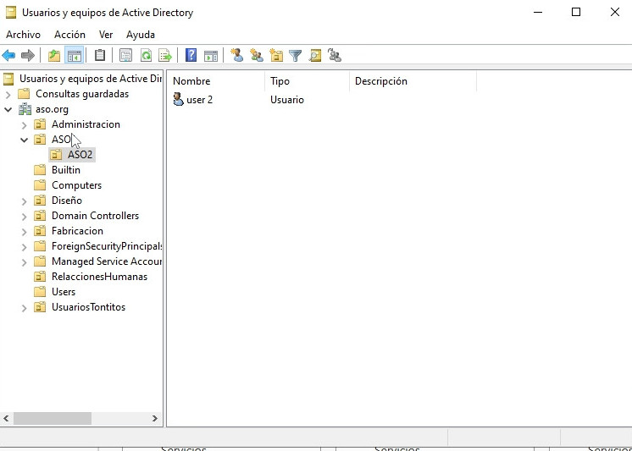Expand the UsuariosTontitos node
Screen dimensions: 632x451
coord(24,308)
